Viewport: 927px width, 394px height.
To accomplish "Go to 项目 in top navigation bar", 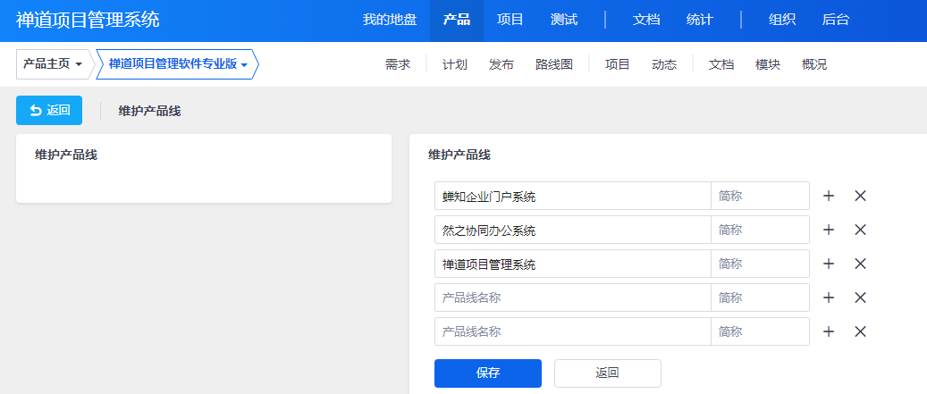I will (x=510, y=20).
